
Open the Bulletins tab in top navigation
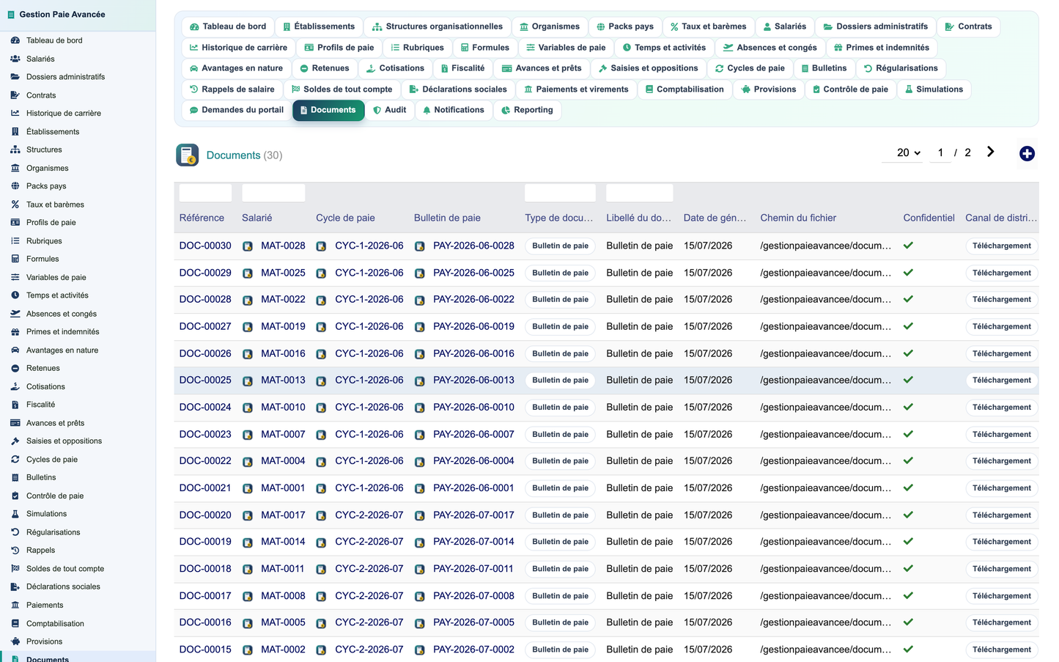click(x=823, y=68)
